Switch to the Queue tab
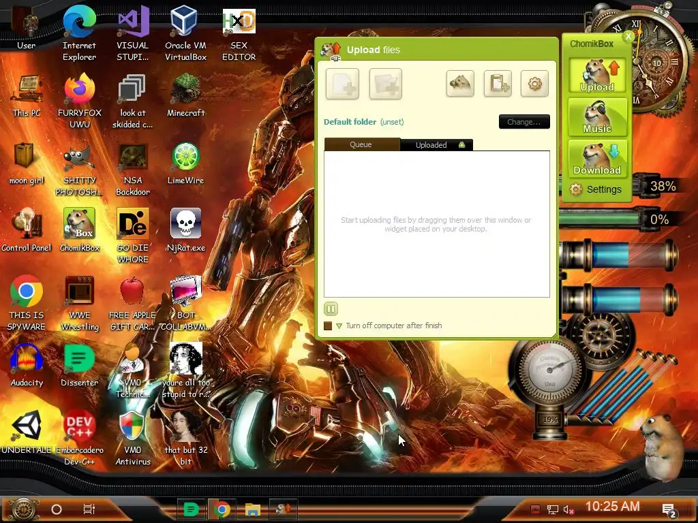698x523 pixels. pyautogui.click(x=362, y=144)
